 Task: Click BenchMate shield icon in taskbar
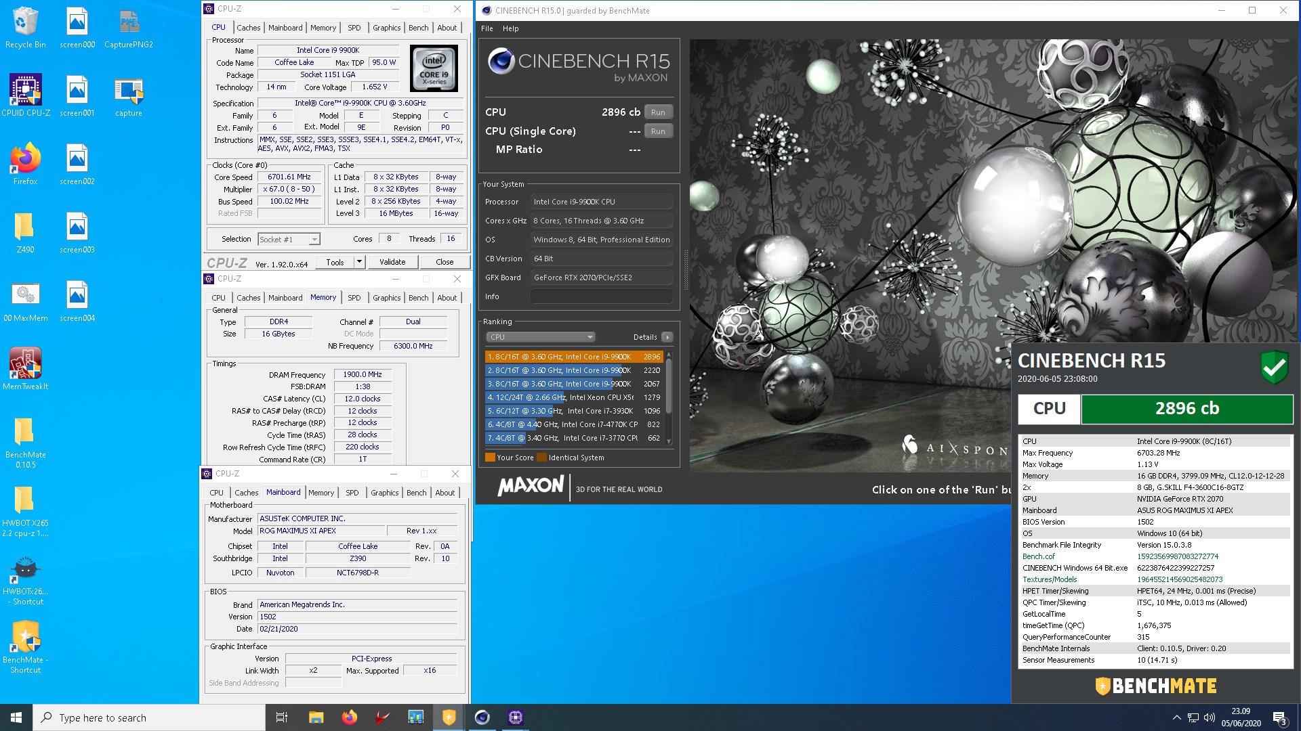[449, 717]
